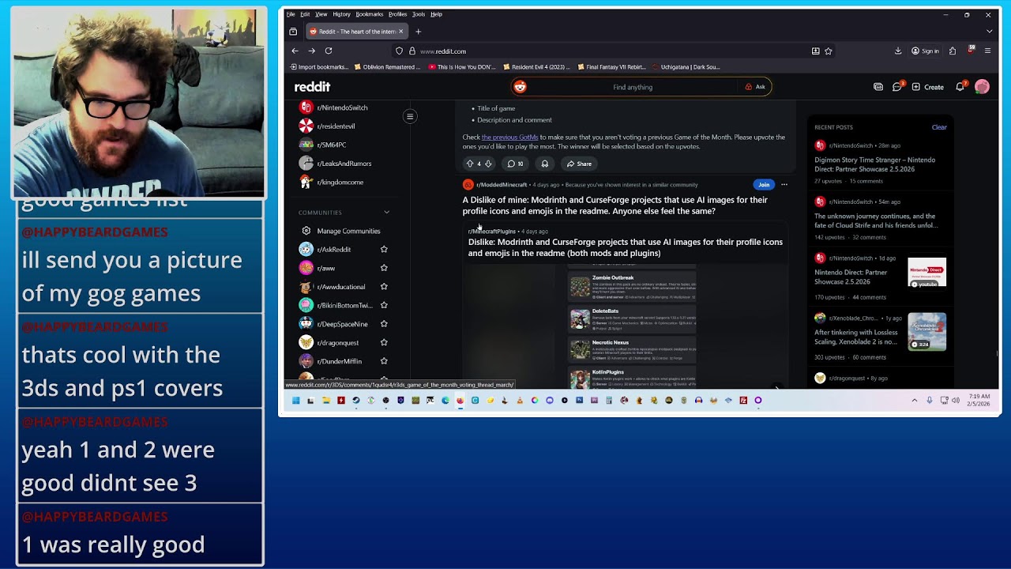The height and width of the screenshot is (569, 1011).
Task: Give an award to the post
Action: pyautogui.click(x=544, y=164)
